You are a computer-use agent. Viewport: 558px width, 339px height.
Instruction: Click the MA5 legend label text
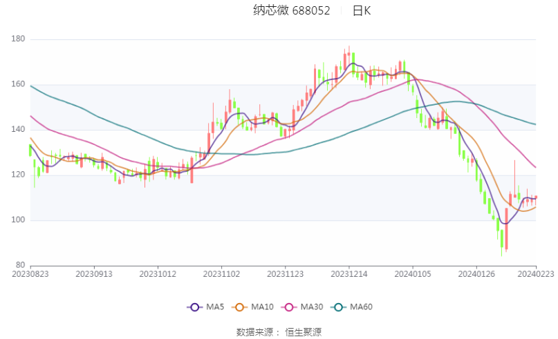tap(215, 307)
